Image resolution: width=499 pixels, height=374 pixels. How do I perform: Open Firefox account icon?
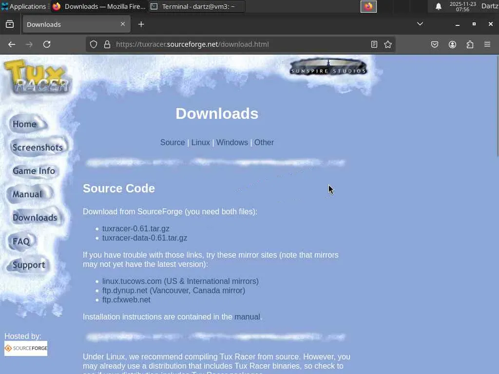click(x=453, y=44)
